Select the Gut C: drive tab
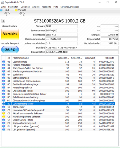Image resolution: width=120 pixels, height=148 pixels. (x=6, y=13)
